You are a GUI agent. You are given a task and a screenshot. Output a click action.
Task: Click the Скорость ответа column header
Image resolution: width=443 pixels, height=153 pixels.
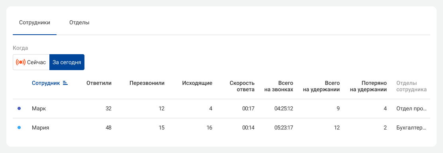pos(242,86)
